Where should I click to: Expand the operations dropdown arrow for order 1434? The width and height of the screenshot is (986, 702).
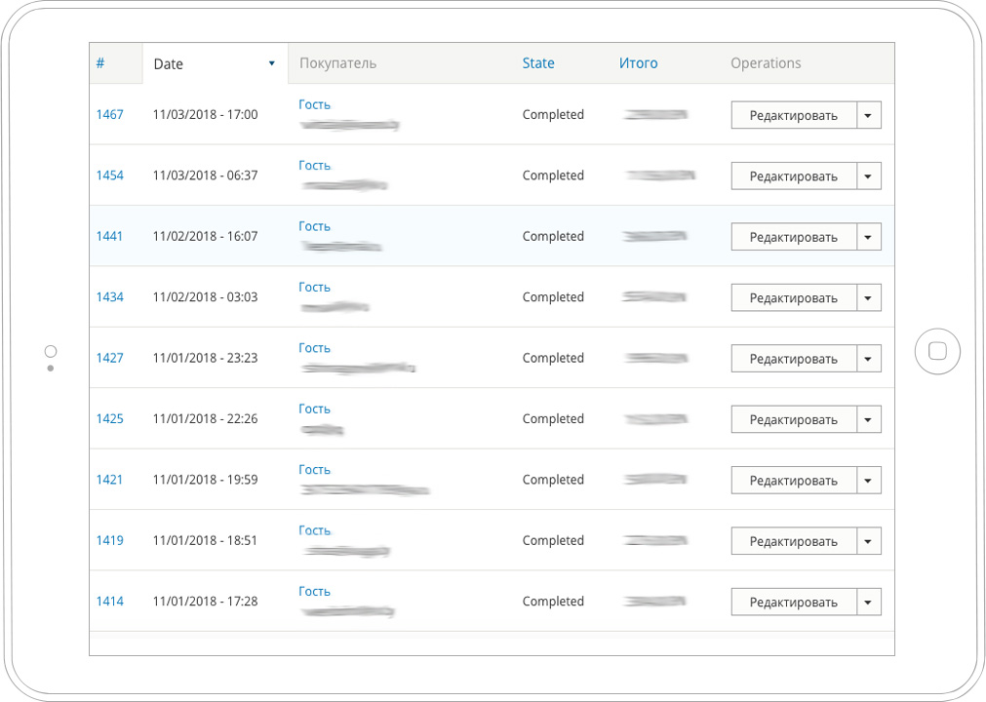[868, 298]
